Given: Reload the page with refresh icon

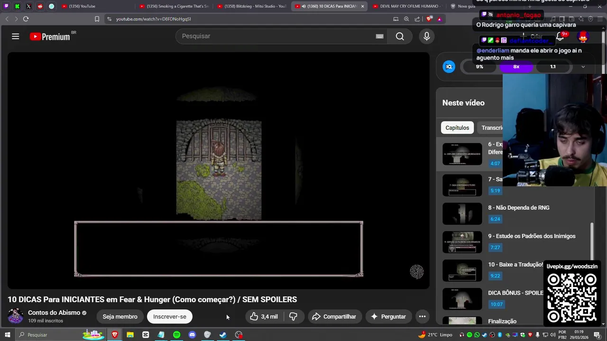Looking at the screenshot, I should (26, 19).
